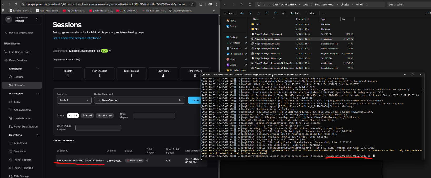The image size is (431, 178).
Task: Open the Explorer See more ellipsis menu
Action: [324, 13]
